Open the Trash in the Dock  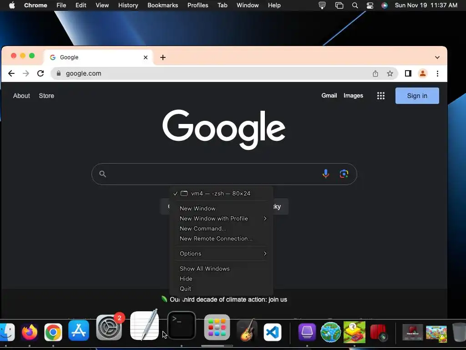click(x=459, y=332)
